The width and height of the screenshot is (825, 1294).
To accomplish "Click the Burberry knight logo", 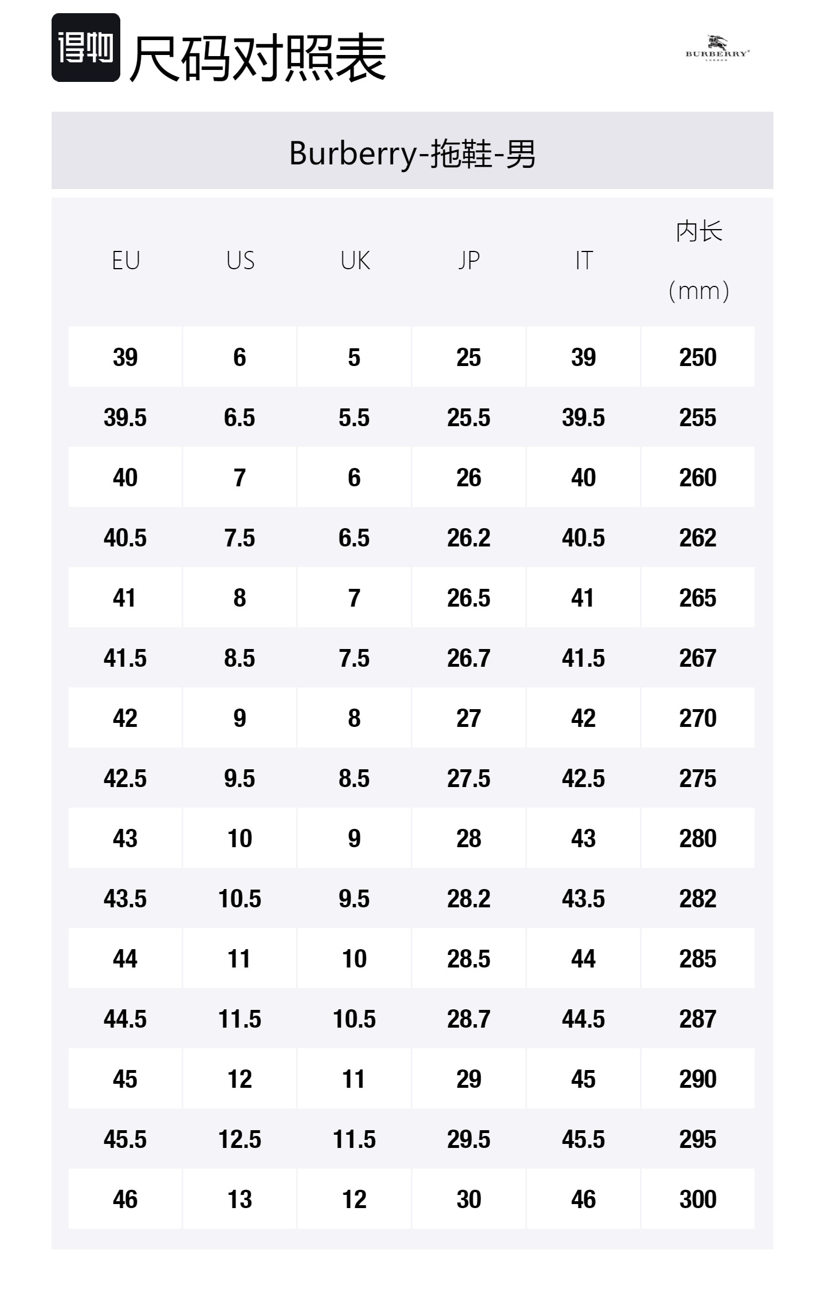I will [717, 48].
